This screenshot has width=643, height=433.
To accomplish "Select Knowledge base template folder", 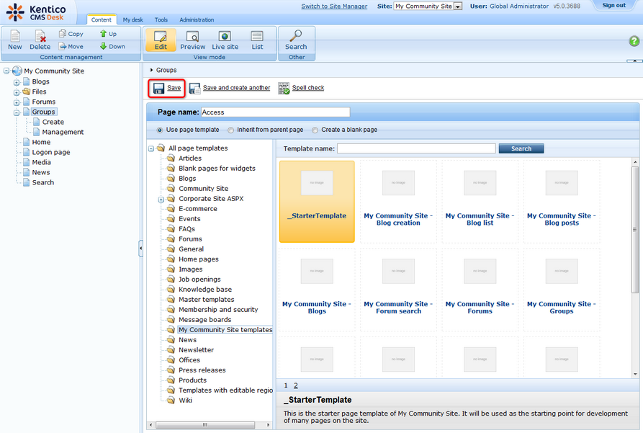I will tap(205, 290).
